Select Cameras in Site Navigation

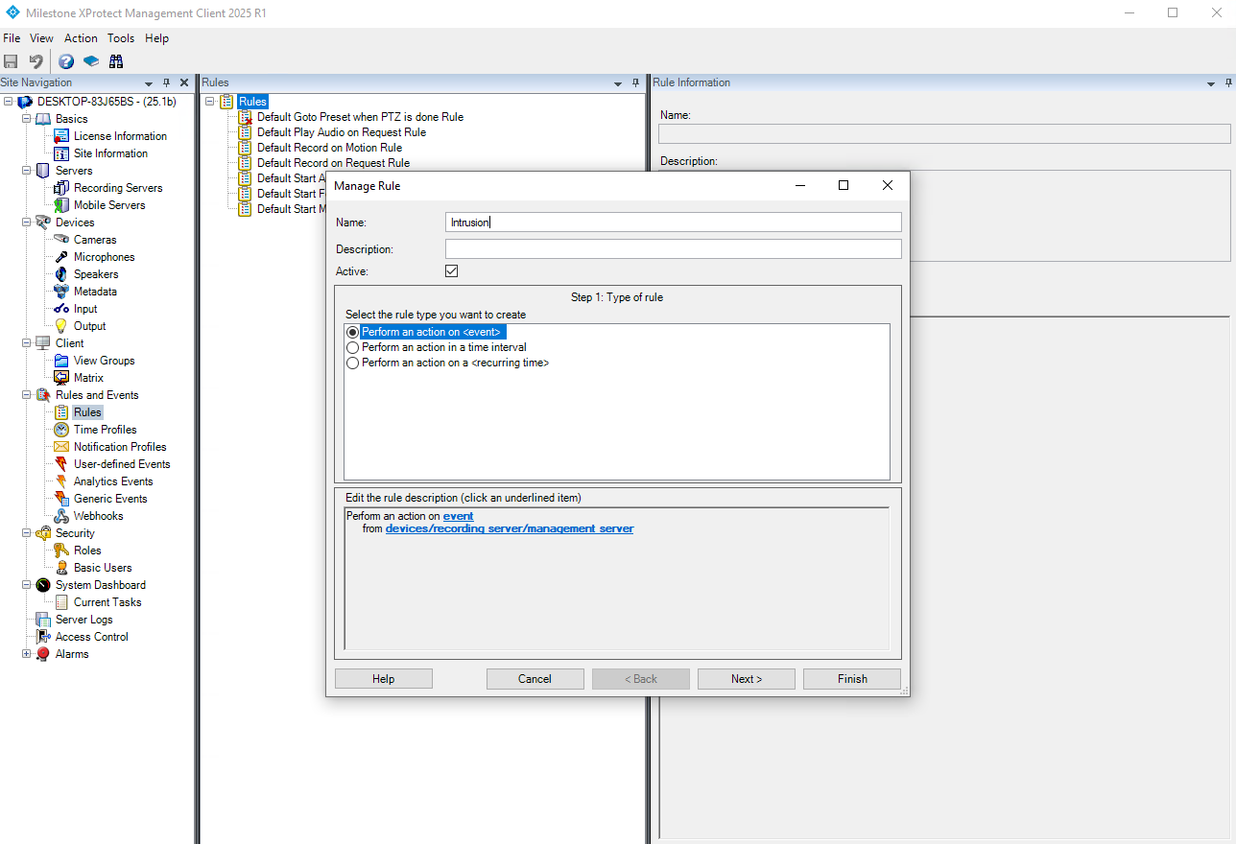coord(95,240)
